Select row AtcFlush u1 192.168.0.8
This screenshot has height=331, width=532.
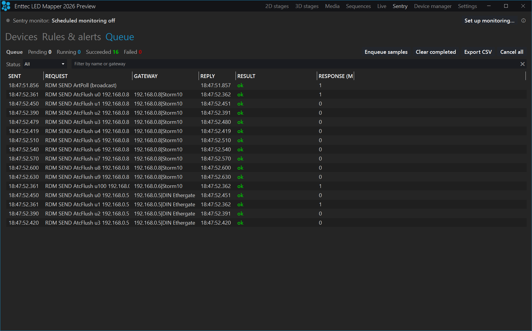point(266,104)
